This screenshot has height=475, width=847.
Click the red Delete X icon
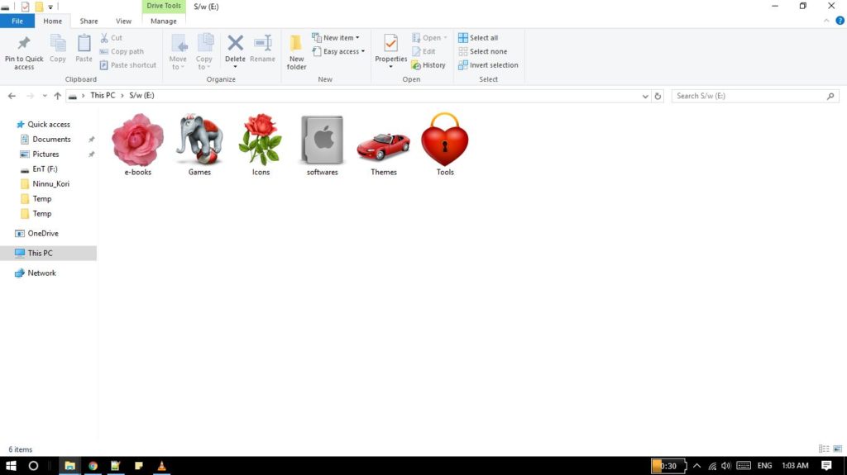coord(235,43)
